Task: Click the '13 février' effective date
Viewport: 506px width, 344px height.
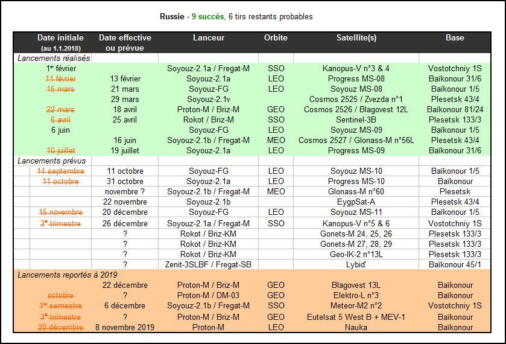Action: 125,79
